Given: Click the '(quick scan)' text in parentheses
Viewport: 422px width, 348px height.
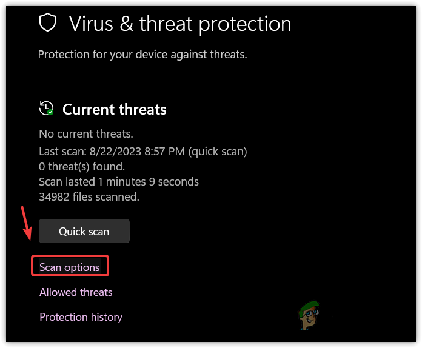Looking at the screenshot, I should coord(218,151).
